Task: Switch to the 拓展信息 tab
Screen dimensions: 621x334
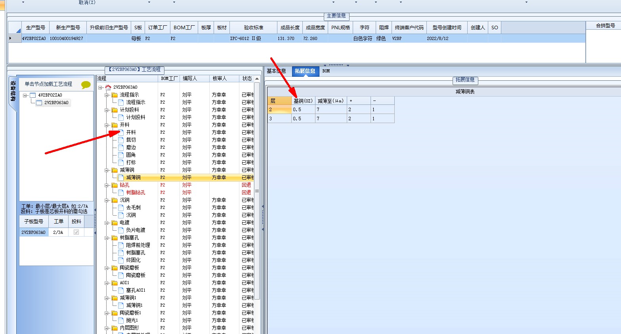Action: point(305,71)
